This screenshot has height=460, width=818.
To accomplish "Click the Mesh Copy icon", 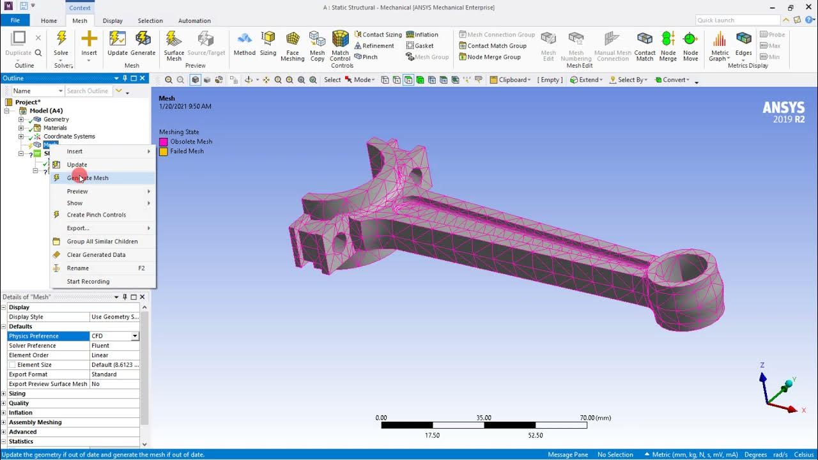I will click(x=317, y=40).
